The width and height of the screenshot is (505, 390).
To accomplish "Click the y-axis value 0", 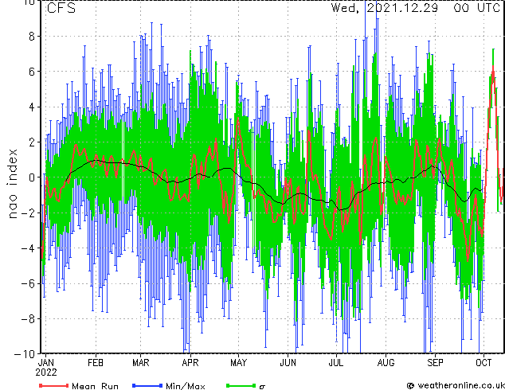I will [x=32, y=177].
